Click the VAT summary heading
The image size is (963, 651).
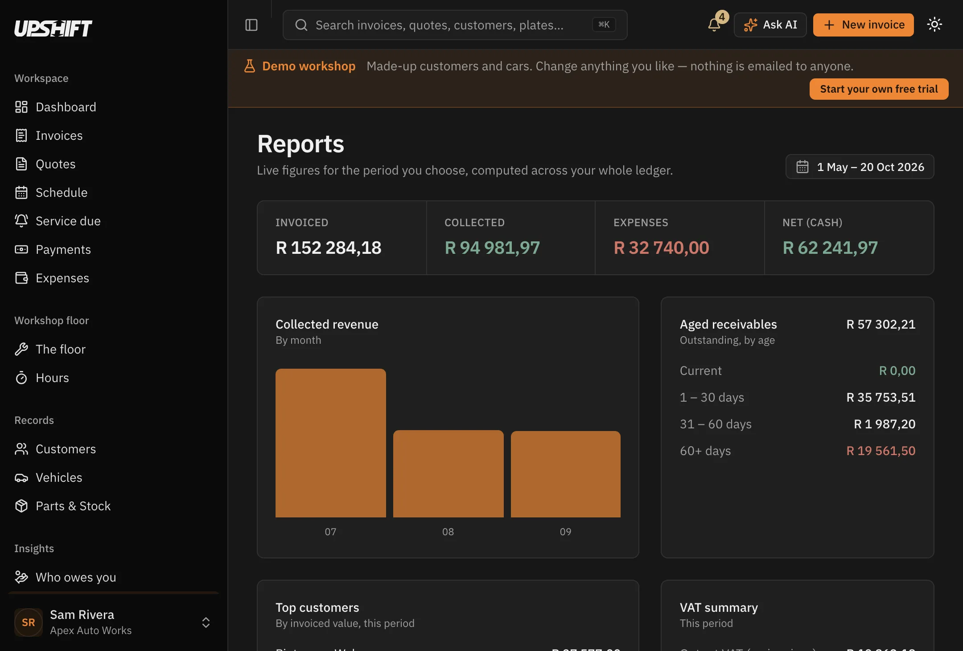point(719,607)
